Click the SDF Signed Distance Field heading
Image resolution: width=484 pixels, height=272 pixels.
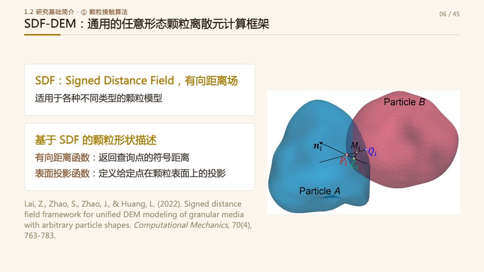point(136,80)
